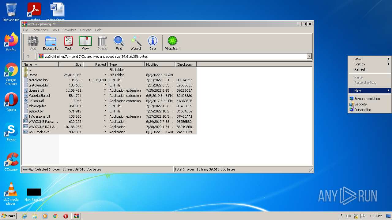This screenshot has width=392, height=220.
Task: Open the View toolbar icon
Action: [85, 43]
